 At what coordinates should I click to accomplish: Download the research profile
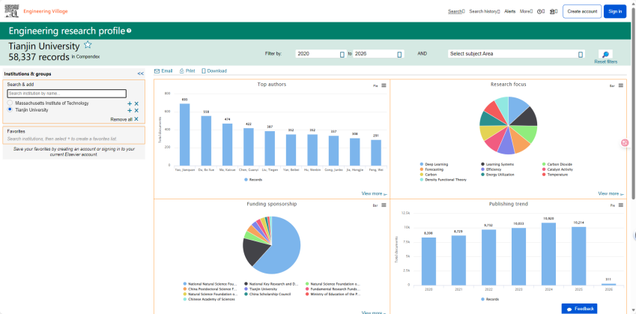coord(214,71)
